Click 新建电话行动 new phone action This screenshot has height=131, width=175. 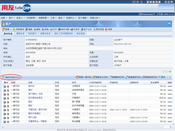[149, 77]
